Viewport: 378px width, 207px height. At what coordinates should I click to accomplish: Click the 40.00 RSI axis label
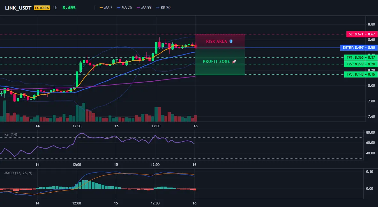(x=371, y=153)
